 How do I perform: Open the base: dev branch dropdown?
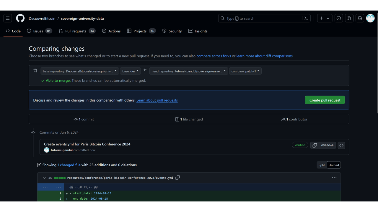[x=130, y=71]
